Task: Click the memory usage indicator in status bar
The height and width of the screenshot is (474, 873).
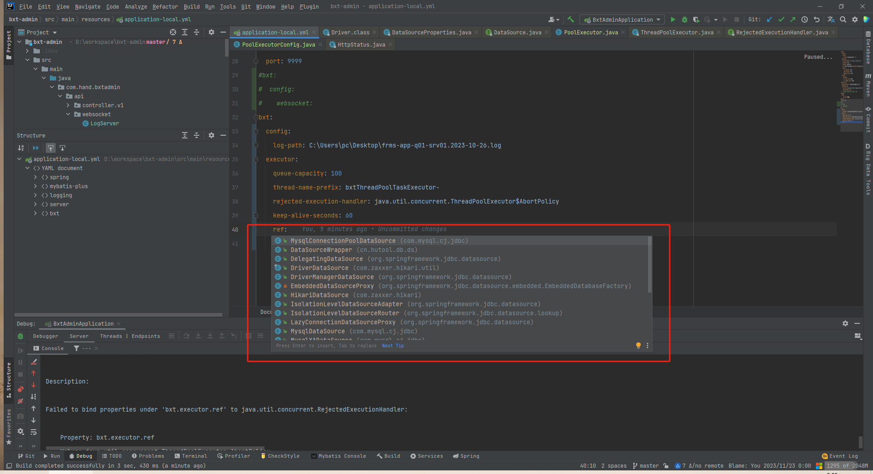Action: click(x=846, y=465)
